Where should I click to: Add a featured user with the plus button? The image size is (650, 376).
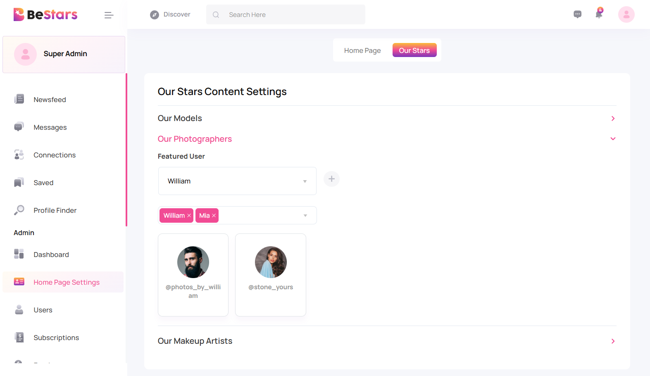click(x=331, y=179)
